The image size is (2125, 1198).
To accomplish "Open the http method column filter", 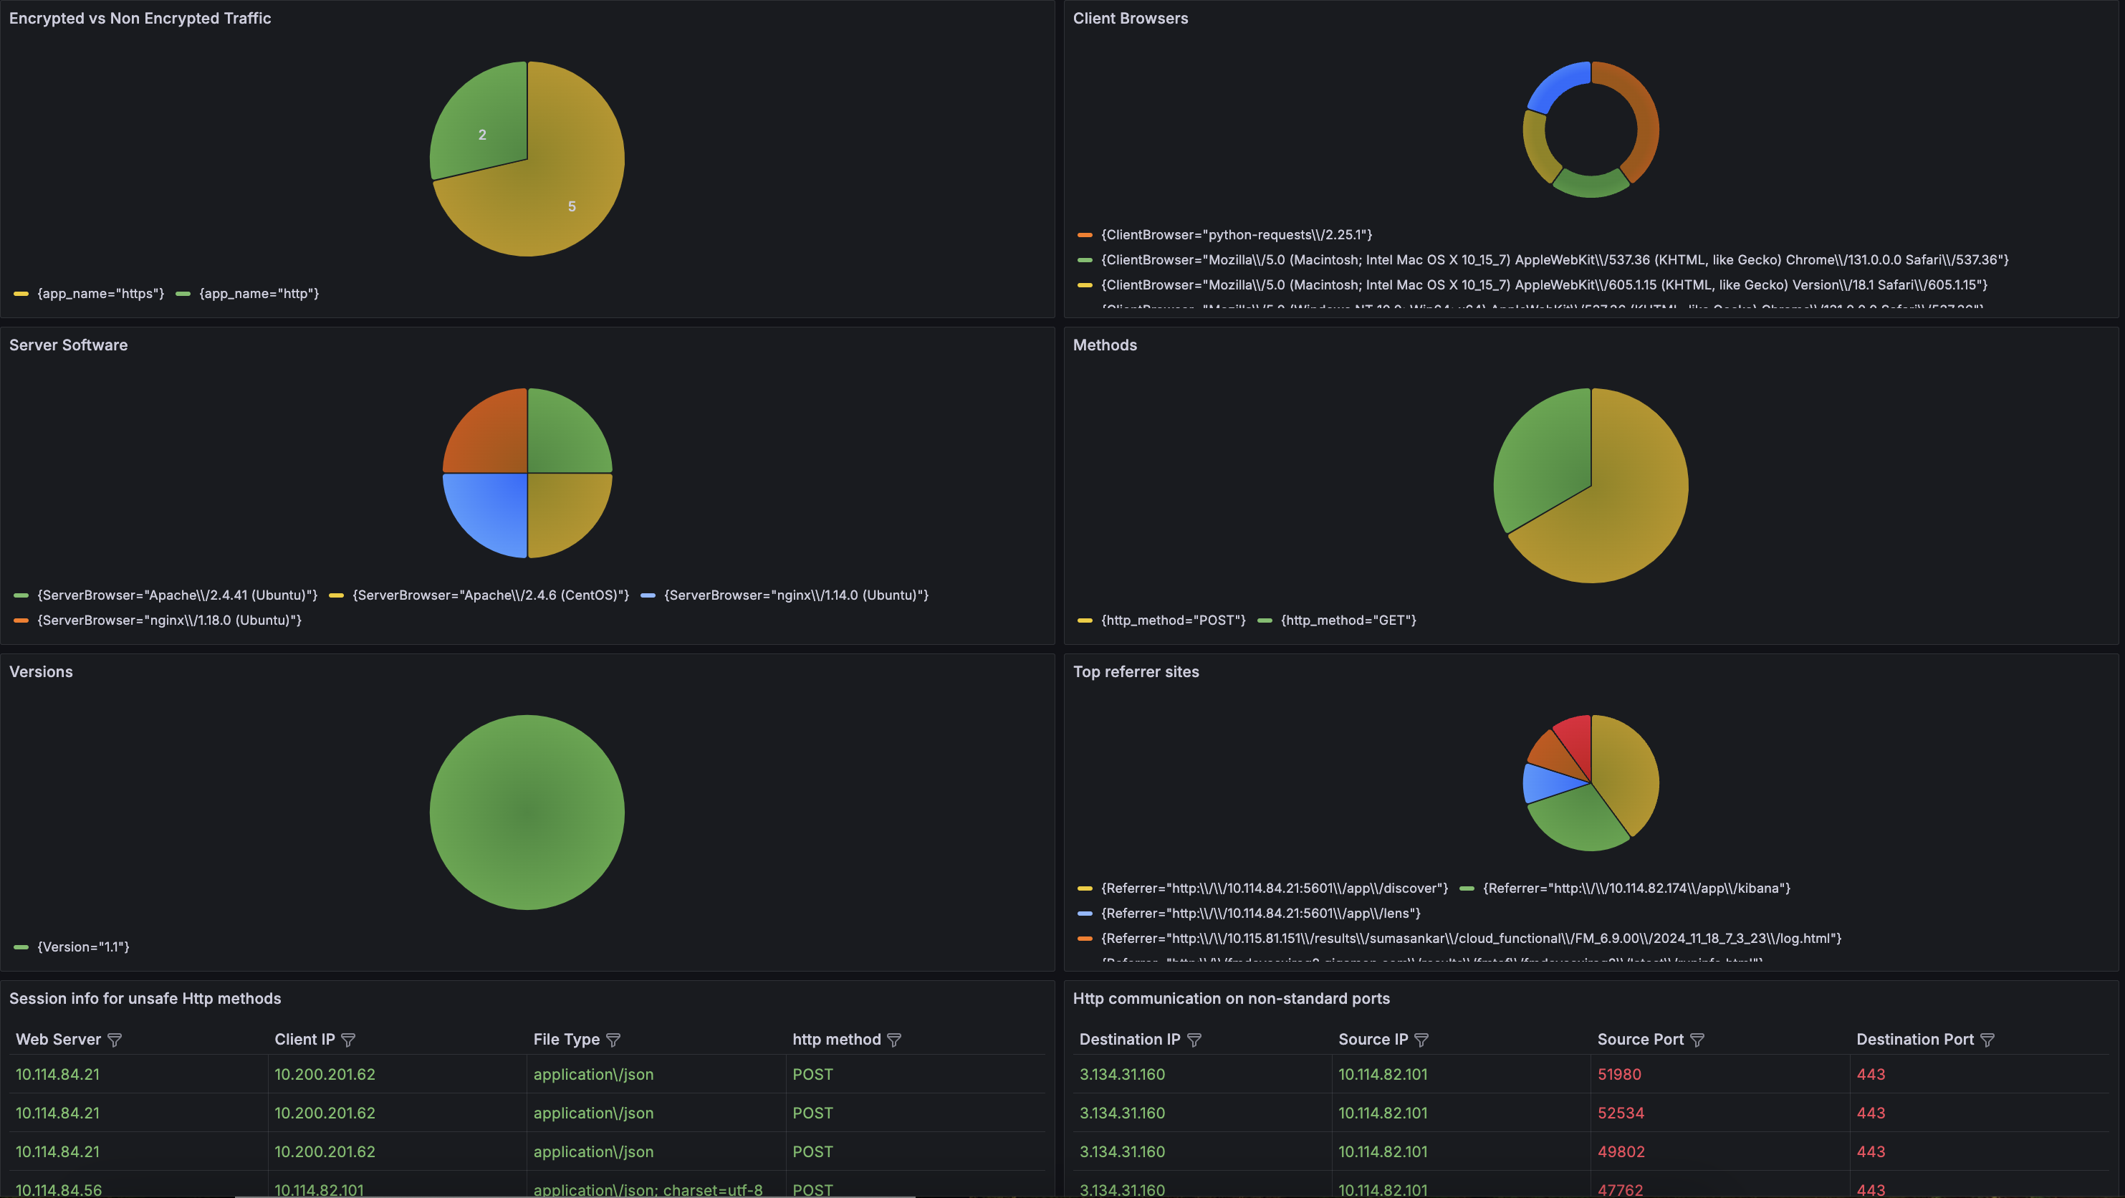I will (894, 1040).
